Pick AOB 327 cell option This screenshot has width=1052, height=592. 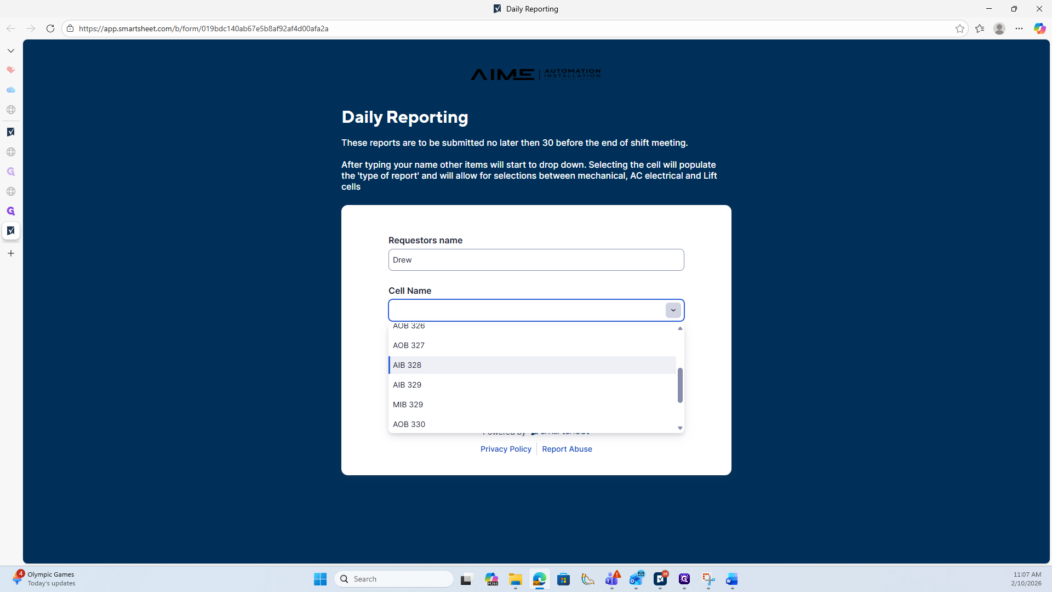[408, 345]
